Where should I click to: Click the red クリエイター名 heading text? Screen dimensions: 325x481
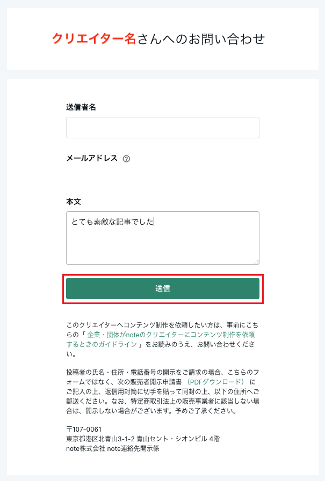pyautogui.click(x=94, y=39)
